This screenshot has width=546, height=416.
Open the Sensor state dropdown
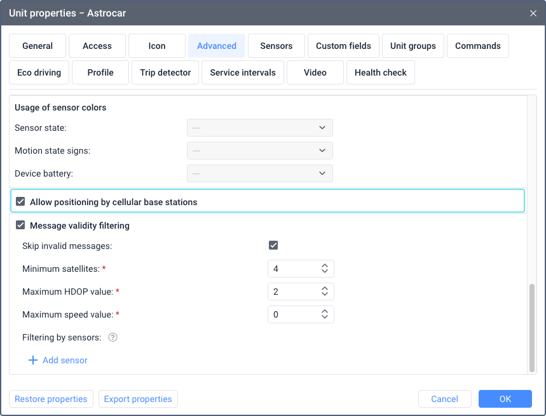click(x=259, y=128)
